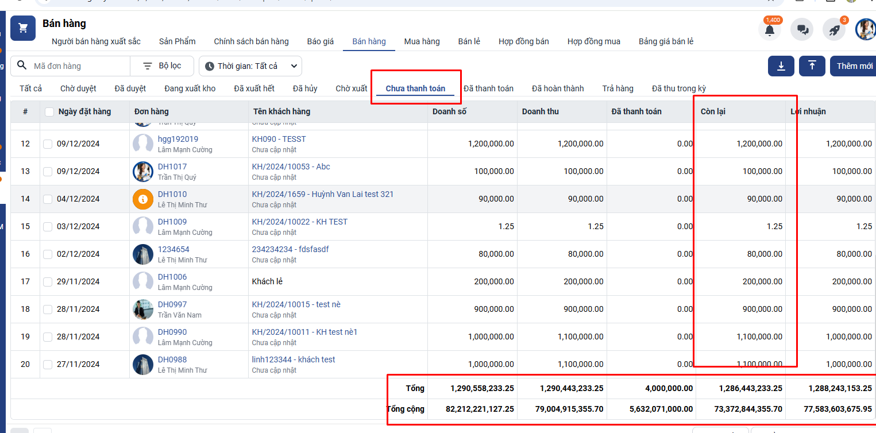
Task: Switch to the Đã thanh toán tab
Action: 488,88
